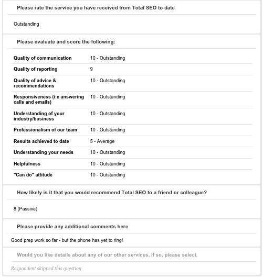263x278 pixels.
Task: Select 'Understanding your needs' row label
Action: [44, 152]
